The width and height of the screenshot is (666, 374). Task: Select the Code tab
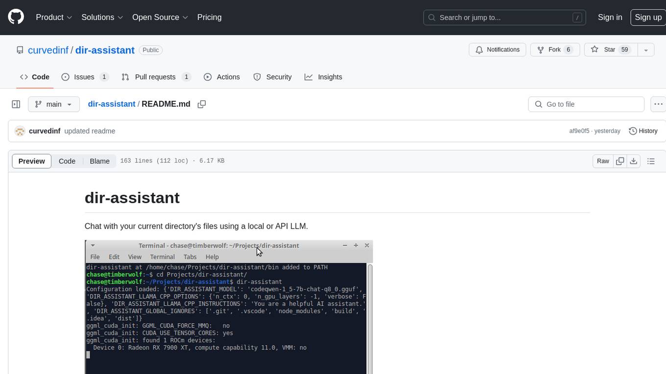coord(35,77)
